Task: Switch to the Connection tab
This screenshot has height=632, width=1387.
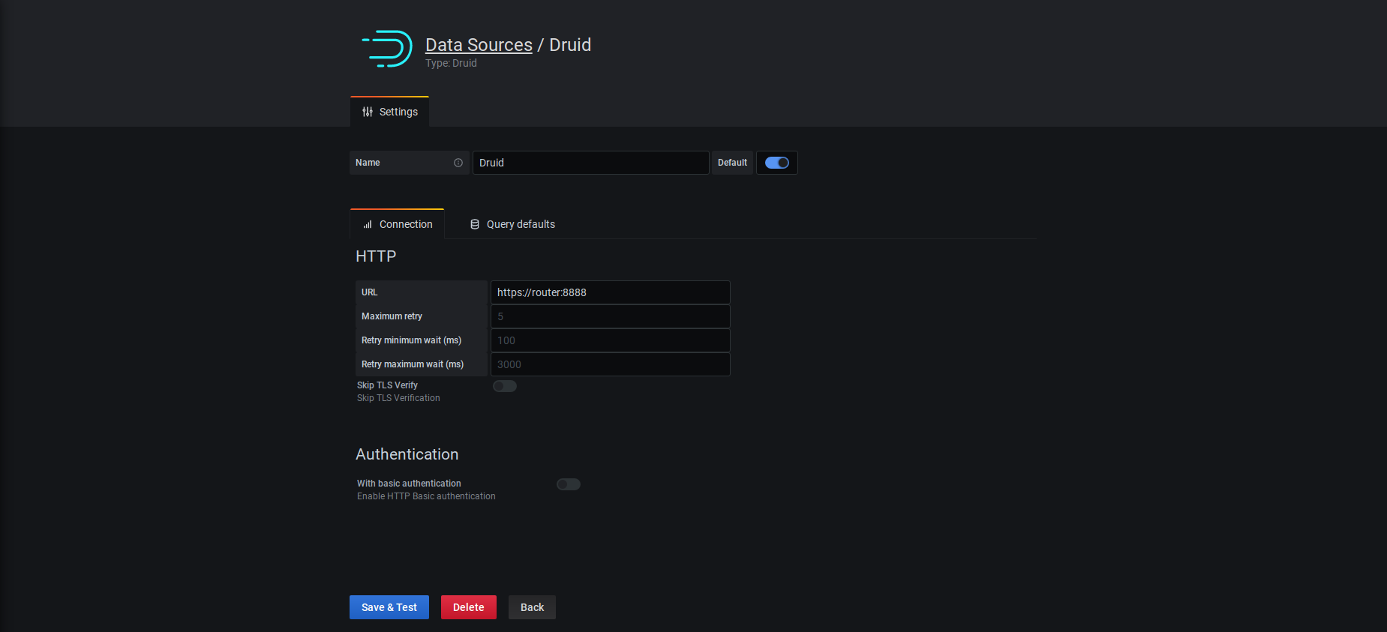Action: tap(398, 224)
